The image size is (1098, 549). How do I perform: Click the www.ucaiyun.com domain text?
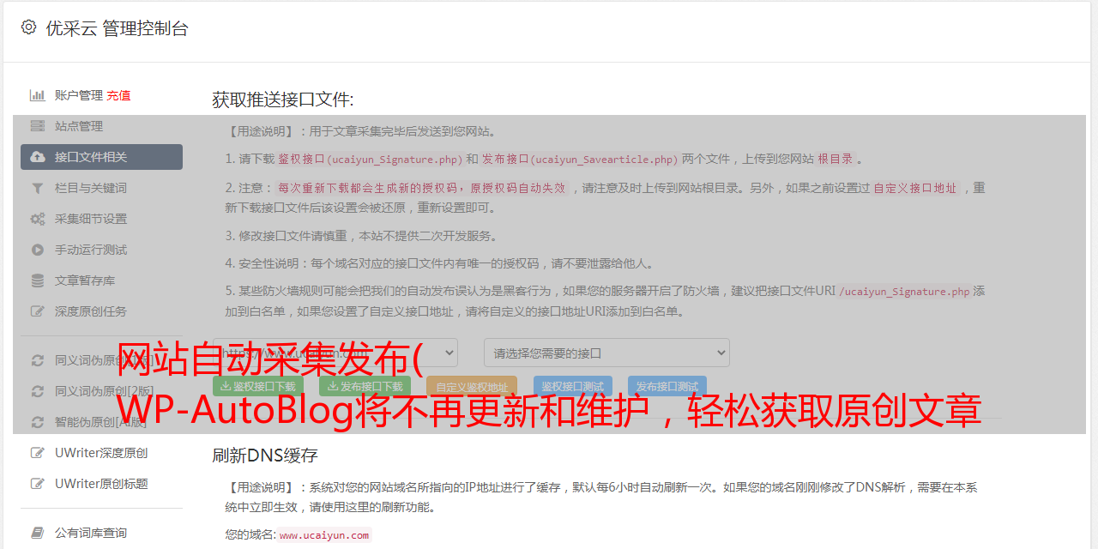coord(324,534)
